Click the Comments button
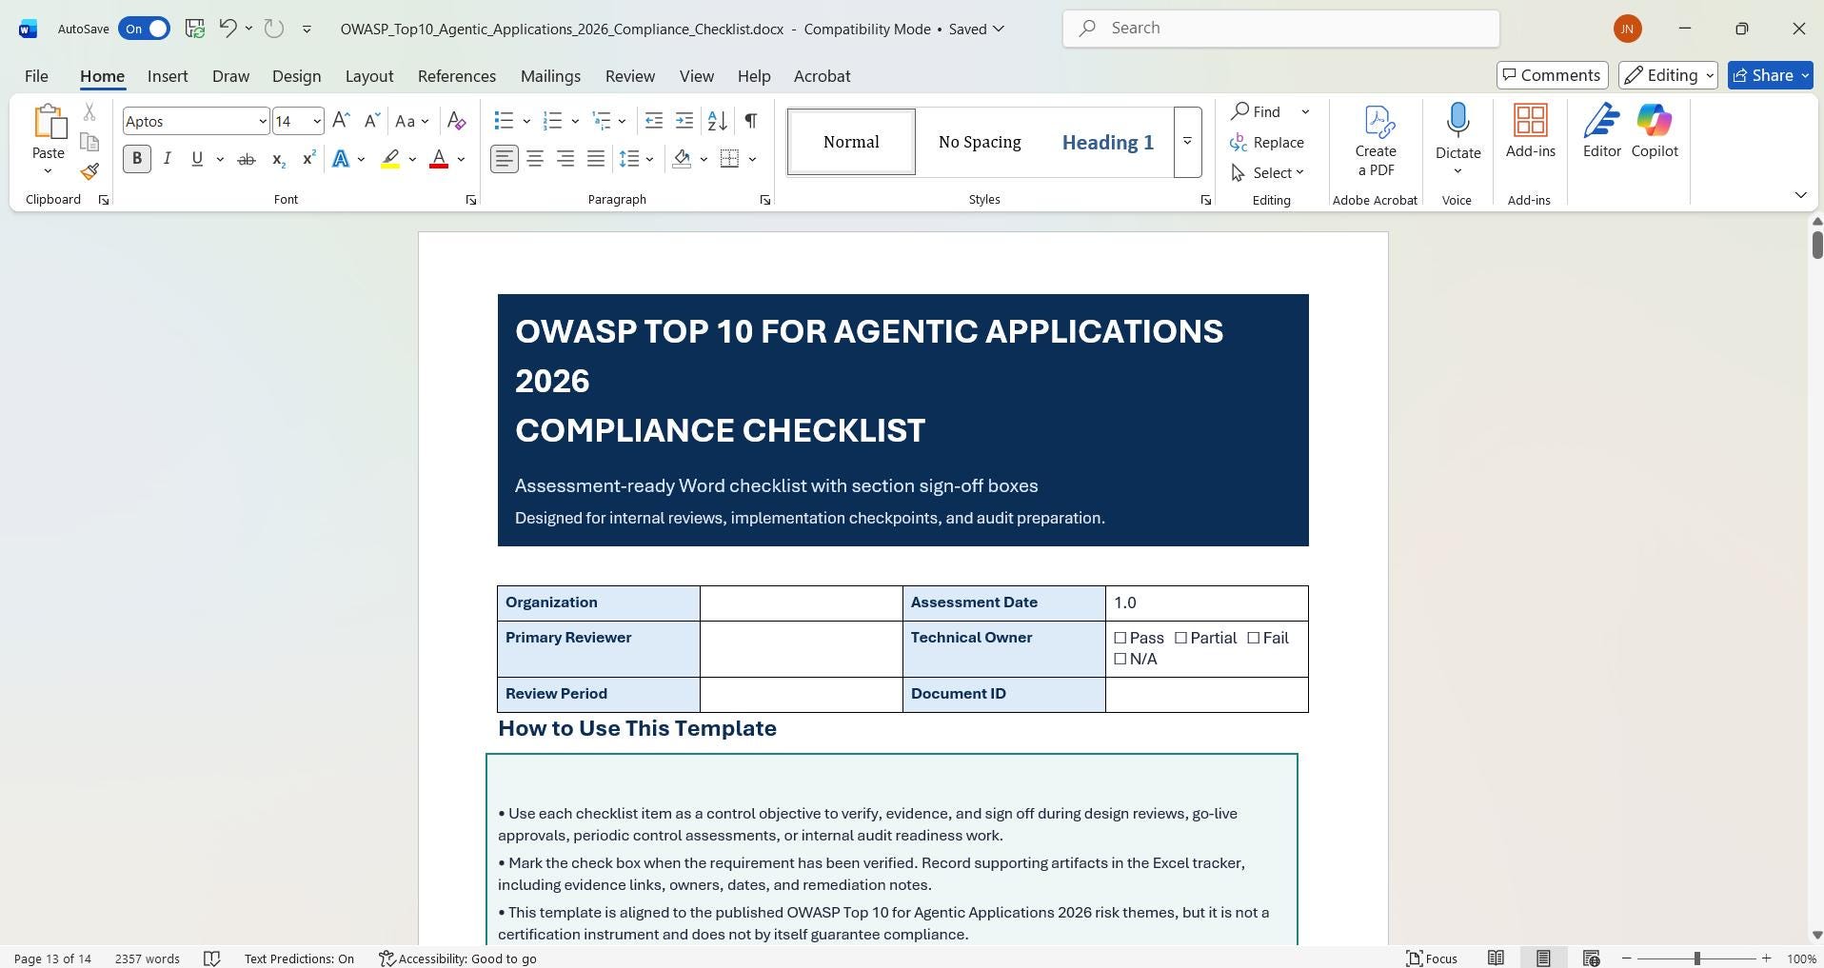Screen dimensions: 1824x968 point(1553,75)
